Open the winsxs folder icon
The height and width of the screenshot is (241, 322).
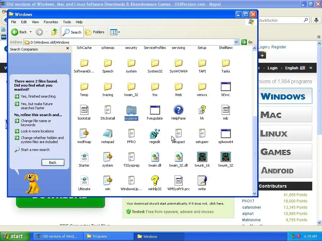(x=202, y=87)
